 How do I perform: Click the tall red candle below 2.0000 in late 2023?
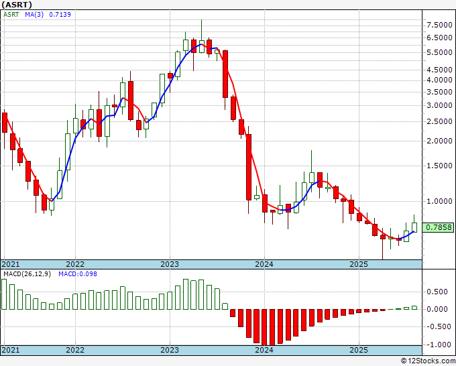[249, 167]
